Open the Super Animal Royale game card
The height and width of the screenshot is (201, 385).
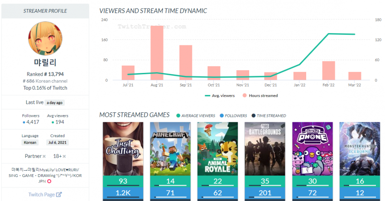coord(217,149)
